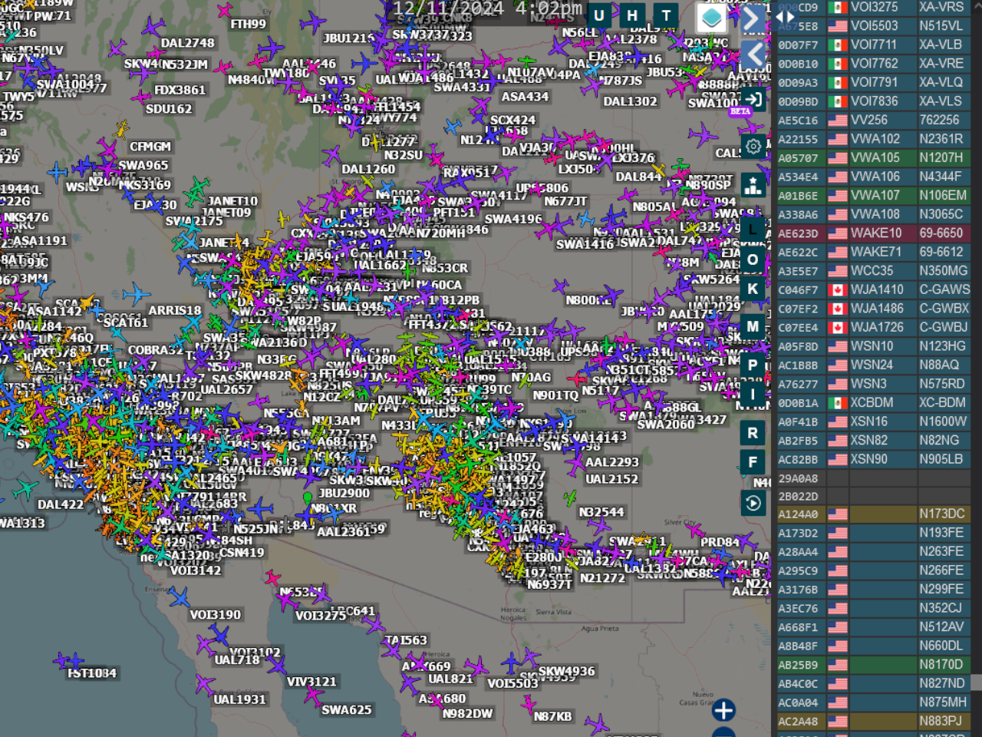This screenshot has height=737, width=982.
Task: Click registration XA-VLB in the table
Action: click(941, 45)
